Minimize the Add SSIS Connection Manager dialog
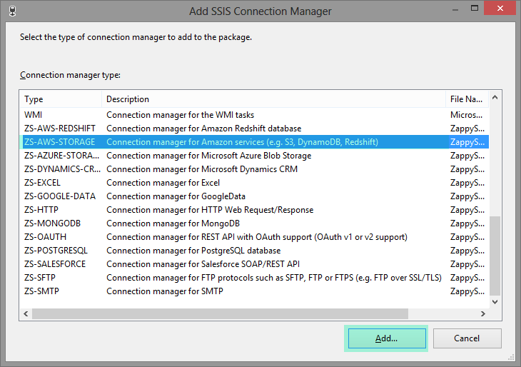The width and height of the screenshot is (521, 367). click(x=455, y=9)
